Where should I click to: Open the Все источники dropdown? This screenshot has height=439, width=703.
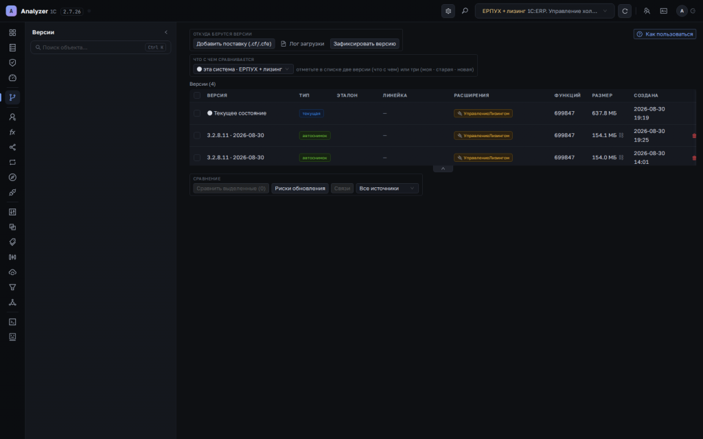[387, 189]
